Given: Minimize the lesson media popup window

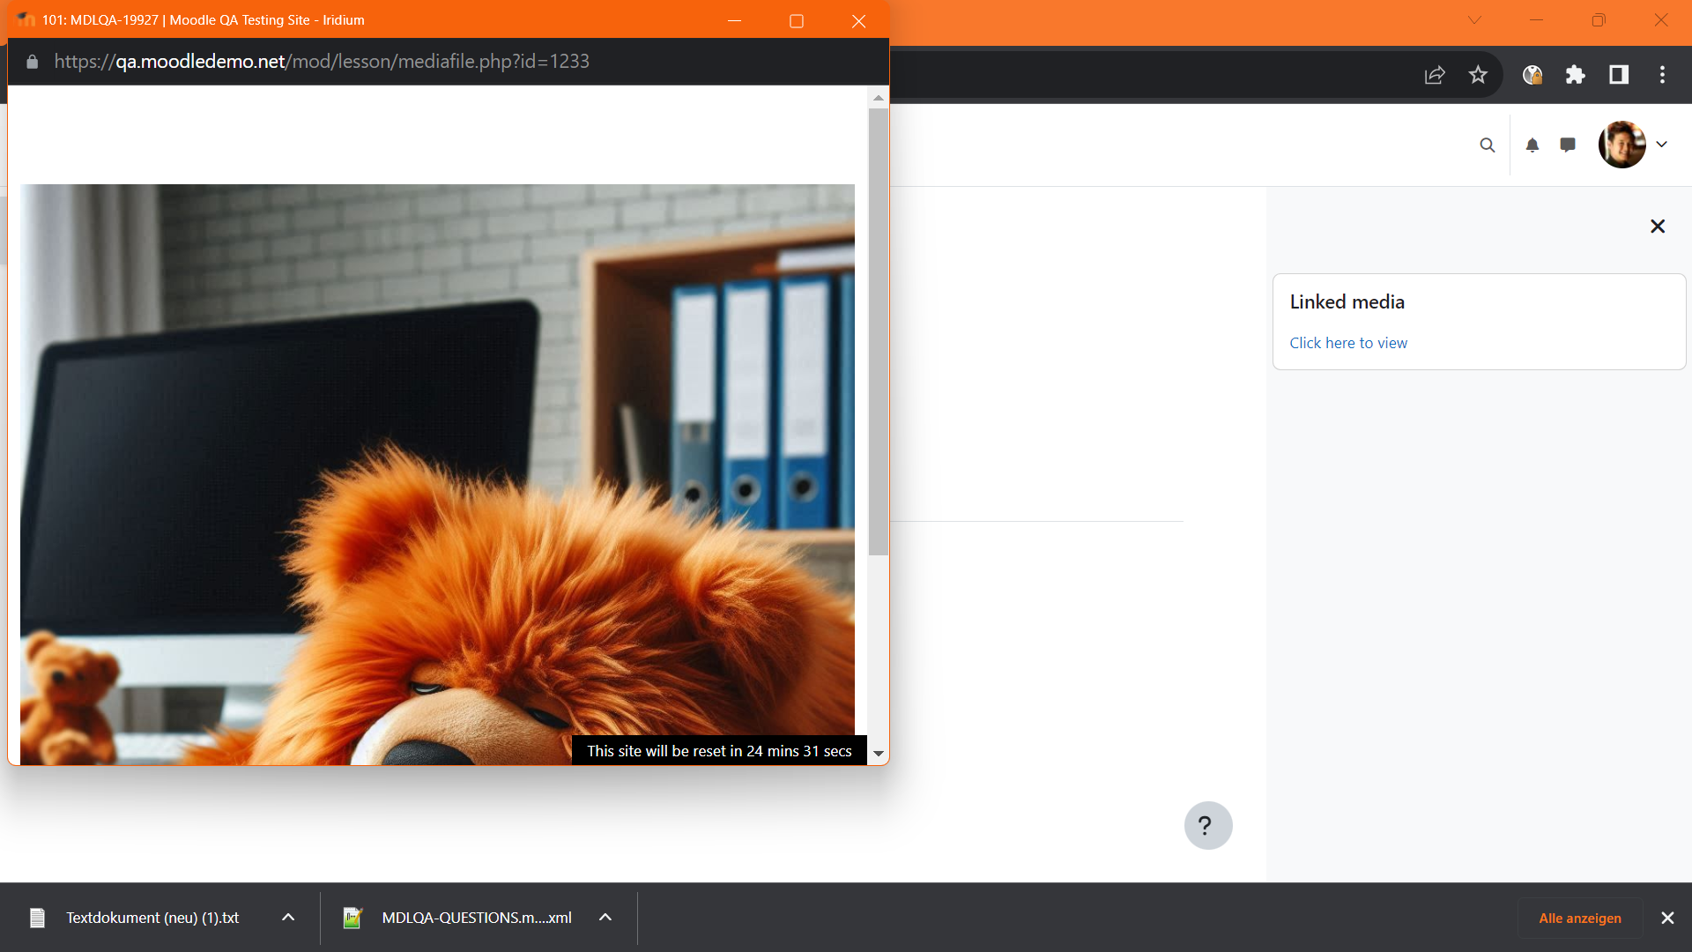Looking at the screenshot, I should click(x=734, y=21).
